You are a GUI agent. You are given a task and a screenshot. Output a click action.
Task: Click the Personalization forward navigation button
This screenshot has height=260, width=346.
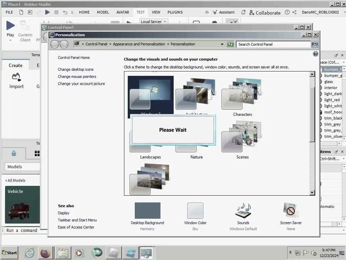(x=64, y=44)
